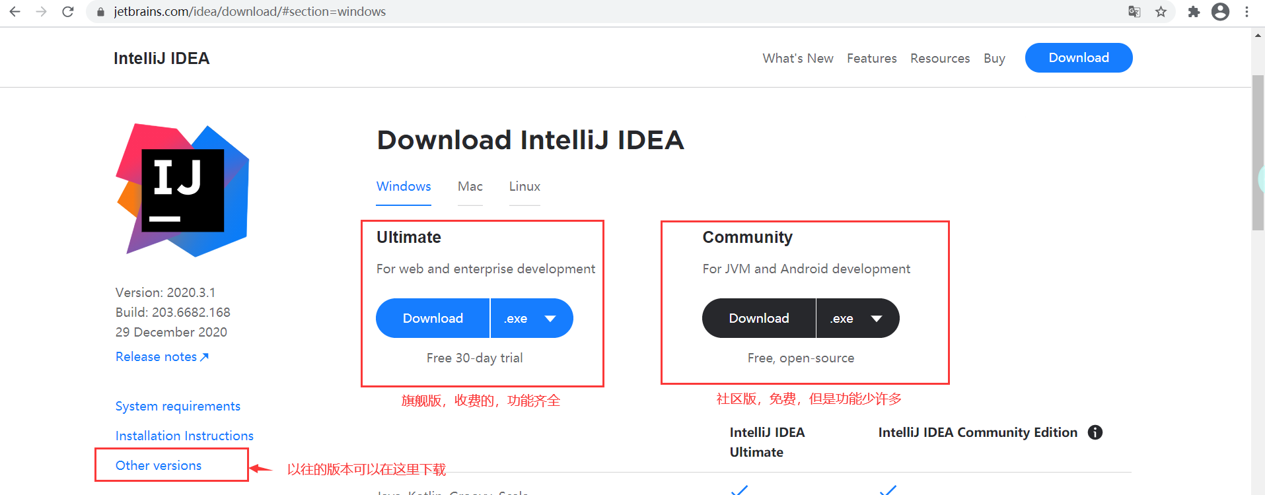Click the 'Free, open-source' text
The height and width of the screenshot is (495, 1265).
801,358
